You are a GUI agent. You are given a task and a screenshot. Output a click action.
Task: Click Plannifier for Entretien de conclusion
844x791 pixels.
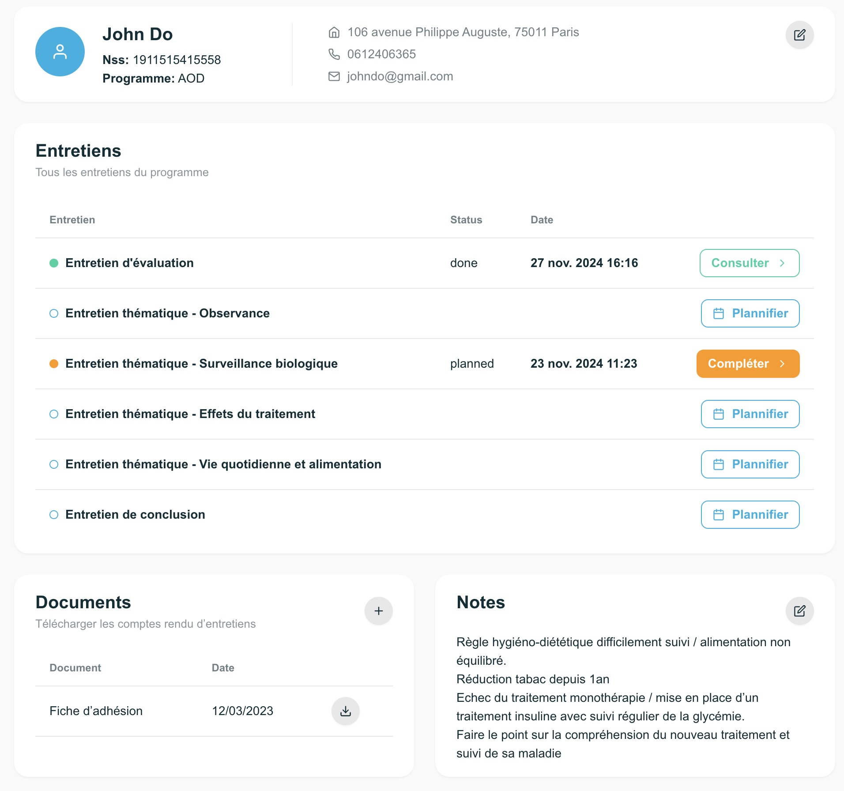click(750, 515)
